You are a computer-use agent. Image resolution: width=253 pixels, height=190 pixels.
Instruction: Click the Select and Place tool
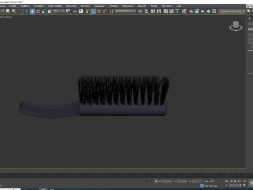tap(50, 11)
